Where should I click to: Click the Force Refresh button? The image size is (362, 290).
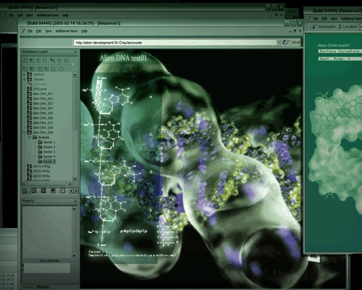coord(49,261)
